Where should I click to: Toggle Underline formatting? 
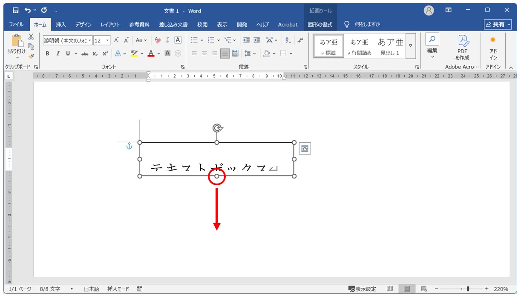coord(68,54)
